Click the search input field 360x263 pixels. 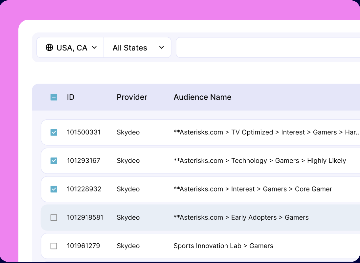[268, 48]
